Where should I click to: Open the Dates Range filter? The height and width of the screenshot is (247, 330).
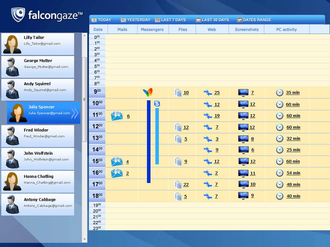click(x=254, y=20)
